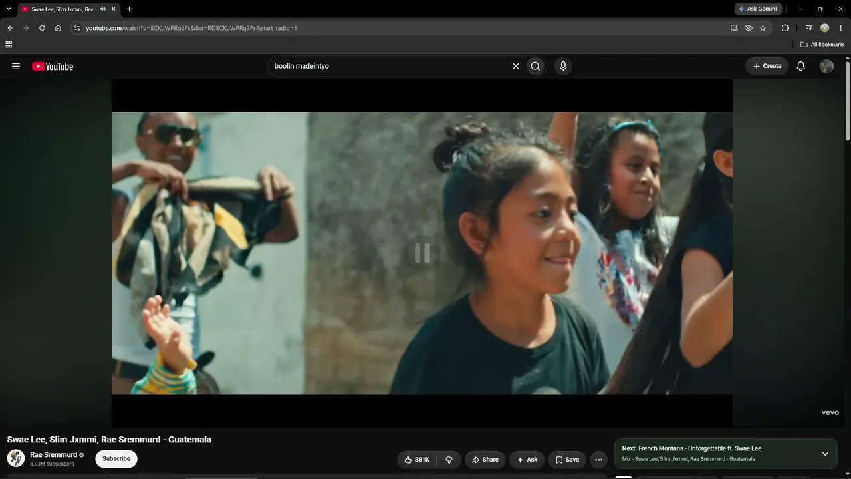Run the search with the magnifier button
This screenshot has height=479, width=851.
coord(535,66)
